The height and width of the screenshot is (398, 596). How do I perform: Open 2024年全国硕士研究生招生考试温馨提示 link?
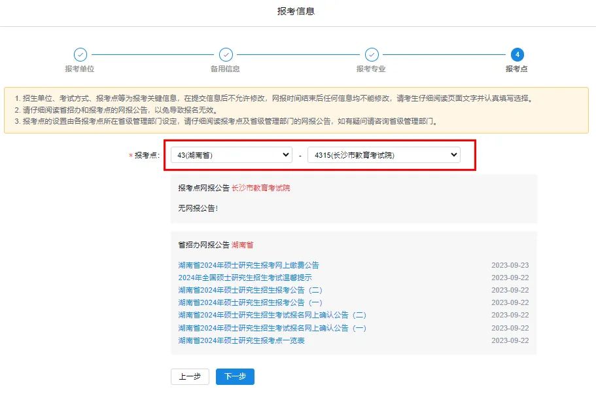click(245, 278)
